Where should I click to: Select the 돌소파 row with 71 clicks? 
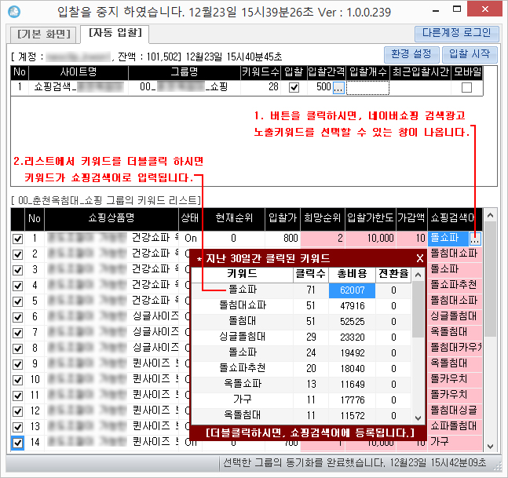tap(302, 290)
